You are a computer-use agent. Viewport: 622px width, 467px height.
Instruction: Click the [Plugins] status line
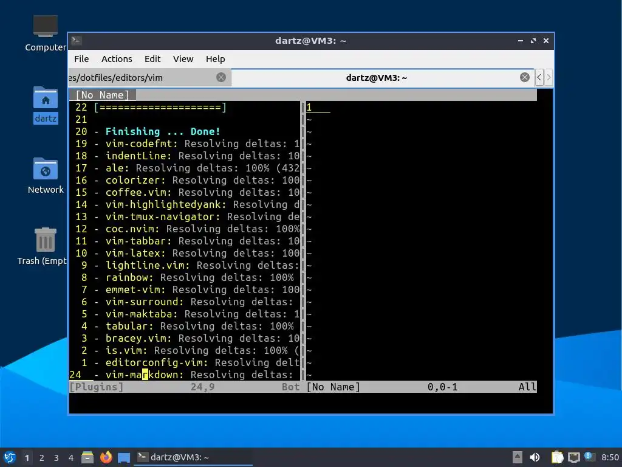pos(185,387)
